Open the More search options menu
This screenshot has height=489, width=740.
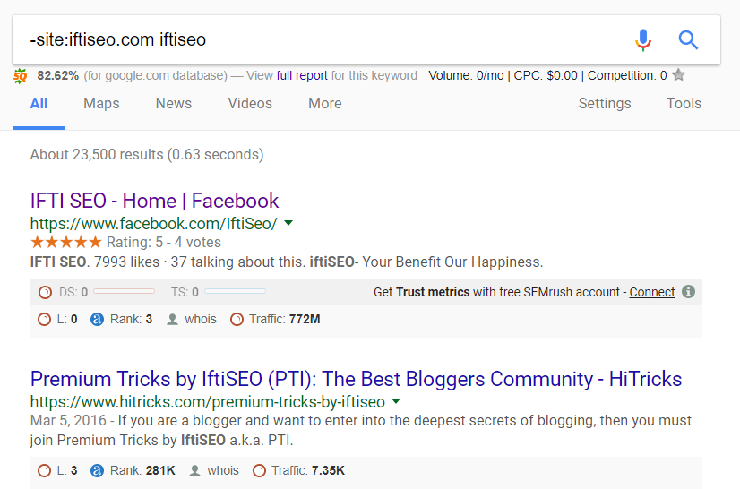[324, 104]
